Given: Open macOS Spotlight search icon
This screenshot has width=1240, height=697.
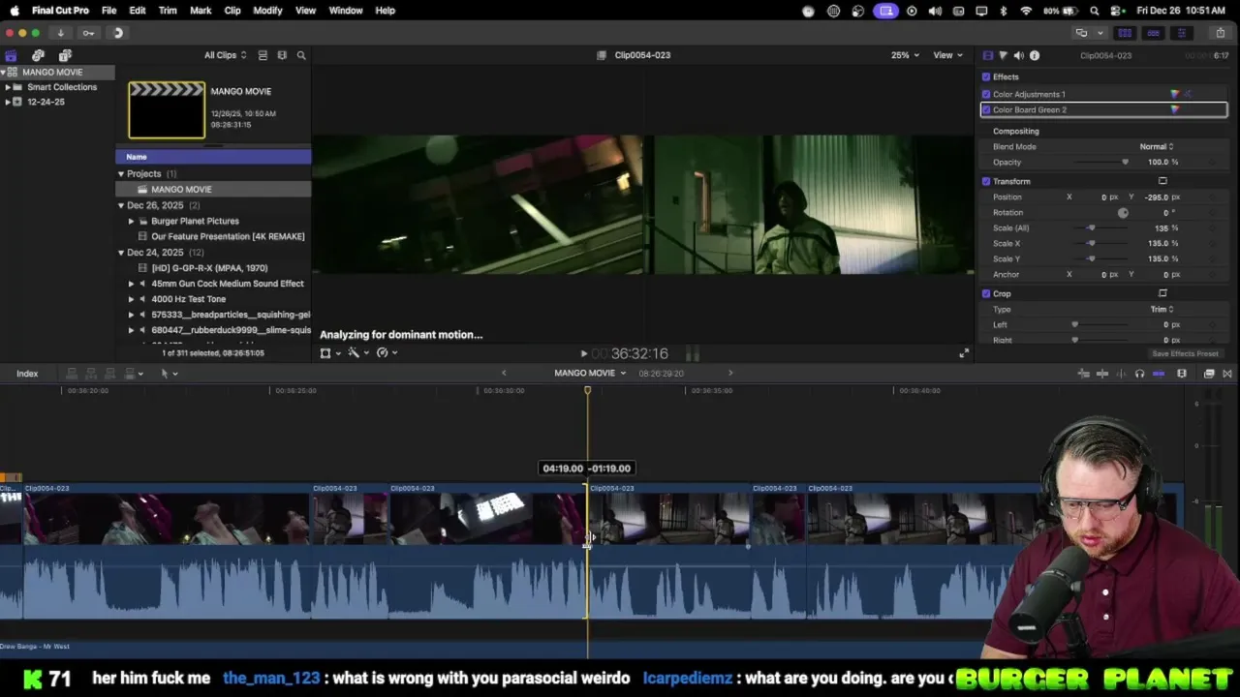Looking at the screenshot, I should [x=1094, y=11].
